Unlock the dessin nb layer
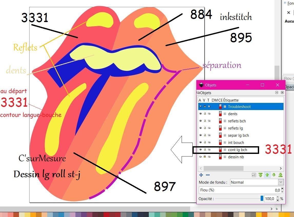Screen dimensions: 294x217 coord(205,157)
